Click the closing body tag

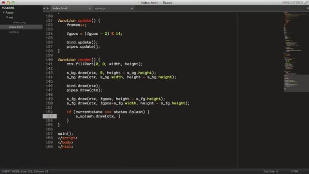click(66, 142)
